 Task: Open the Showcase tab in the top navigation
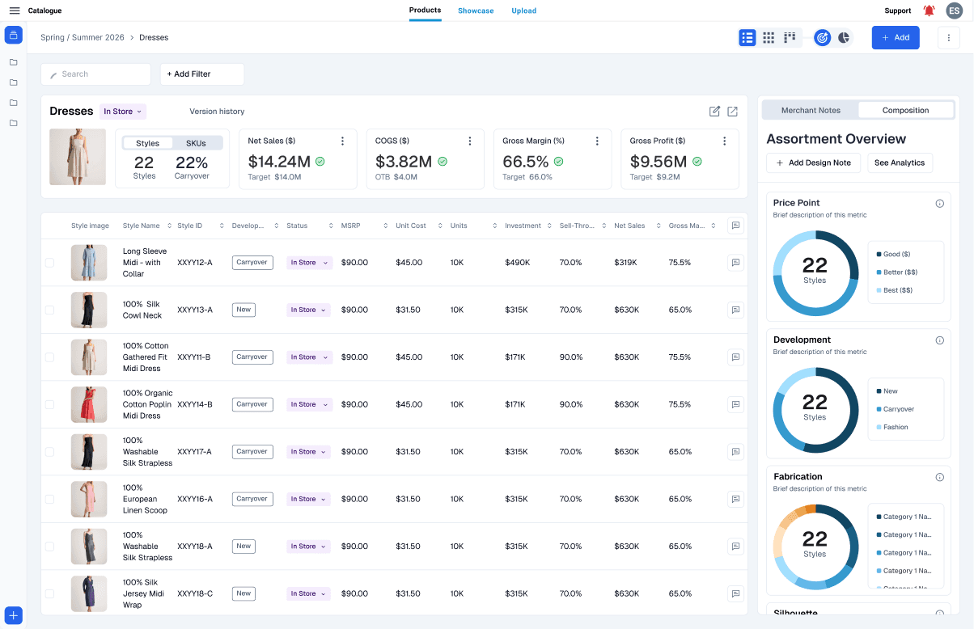pos(476,11)
